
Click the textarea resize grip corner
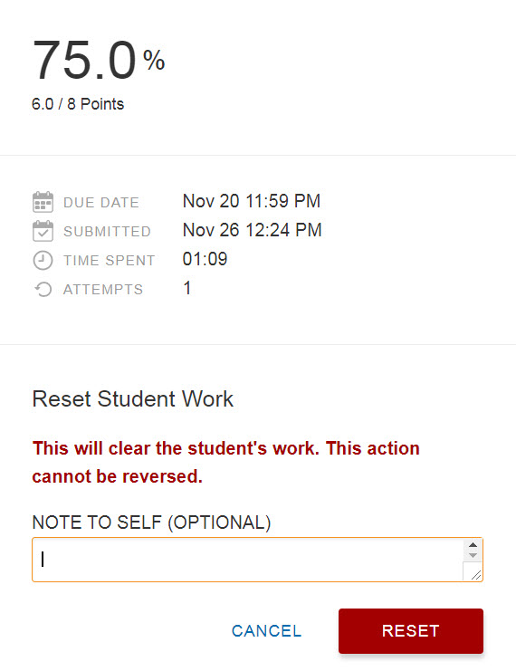(476, 575)
